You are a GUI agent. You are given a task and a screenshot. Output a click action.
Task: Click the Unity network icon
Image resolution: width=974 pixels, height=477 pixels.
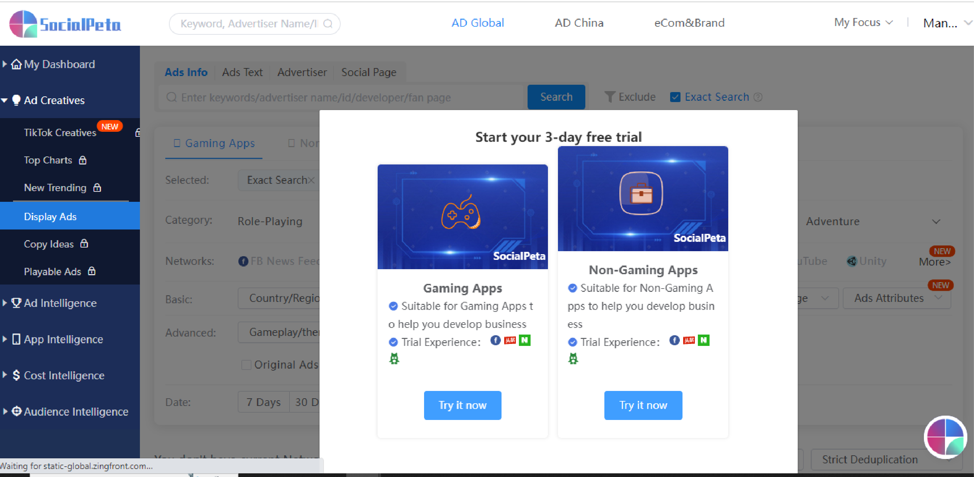click(851, 261)
